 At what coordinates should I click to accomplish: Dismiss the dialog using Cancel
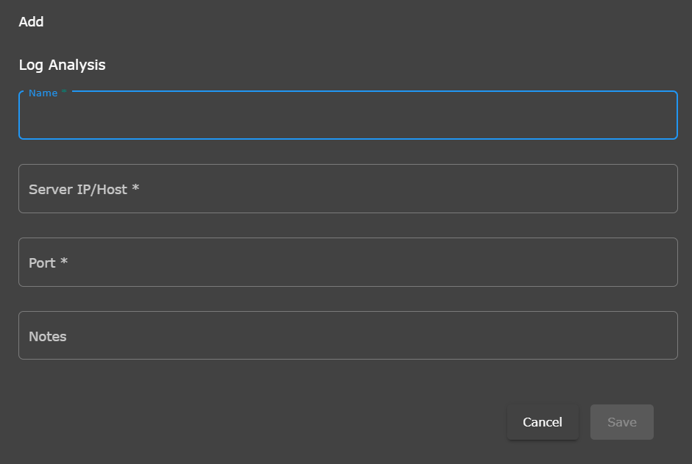point(543,422)
